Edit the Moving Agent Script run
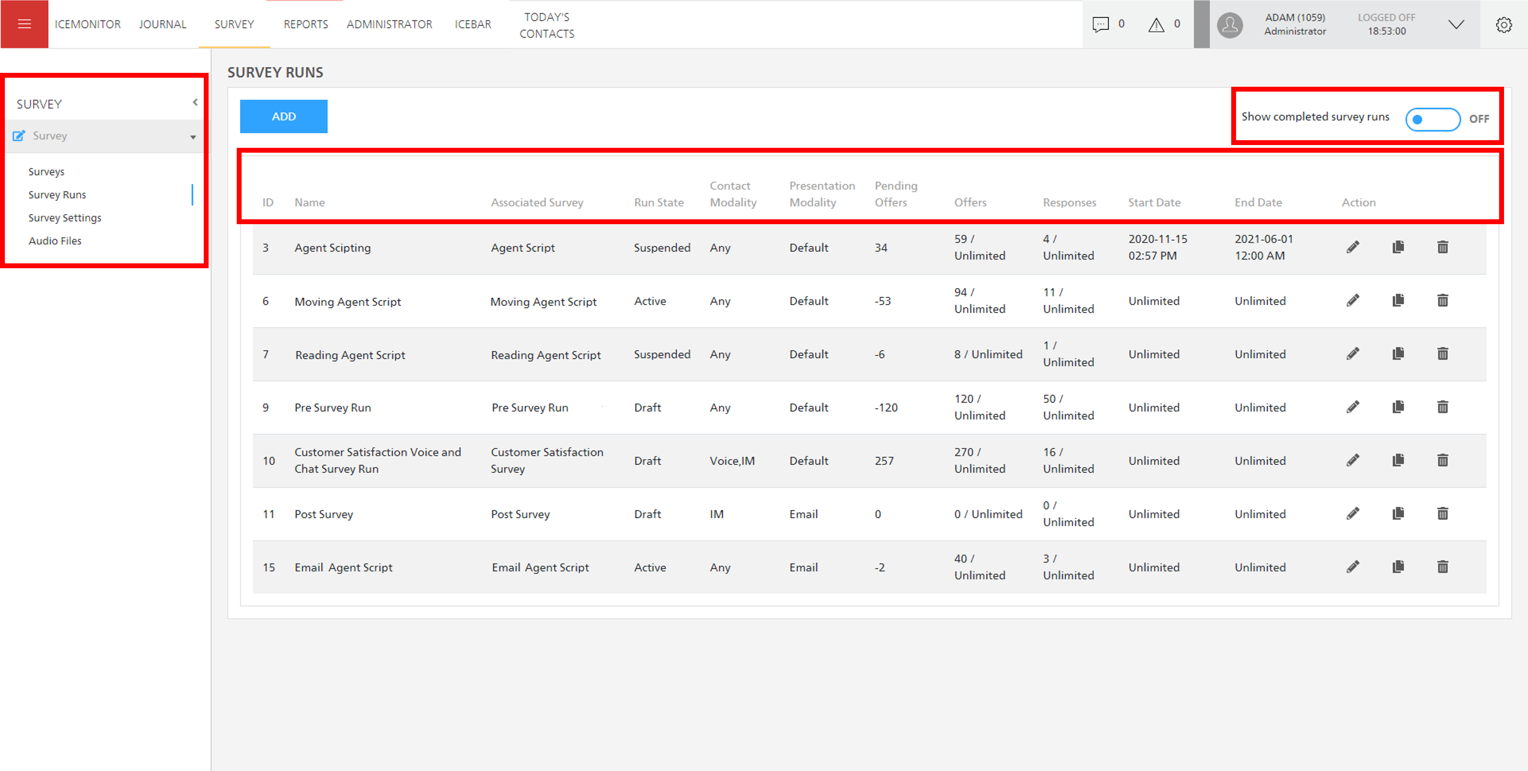Viewport: 1528px width, 771px height. (x=1352, y=301)
